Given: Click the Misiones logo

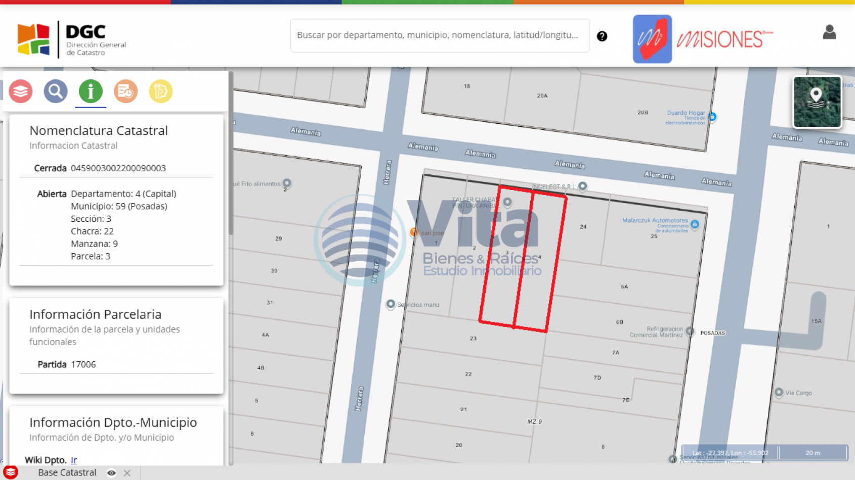Looking at the screenshot, I should click(x=703, y=39).
